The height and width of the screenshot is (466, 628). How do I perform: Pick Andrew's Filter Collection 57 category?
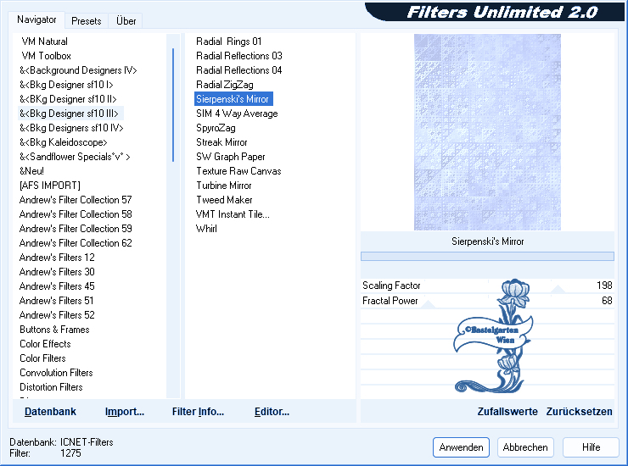click(x=76, y=200)
